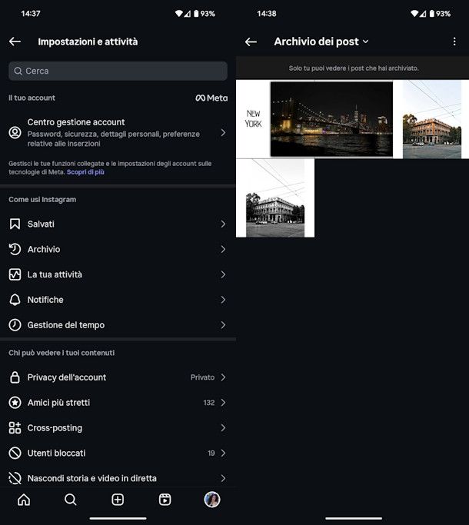Open the New York skyline archived post
The width and height of the screenshot is (469, 525).
click(x=314, y=119)
